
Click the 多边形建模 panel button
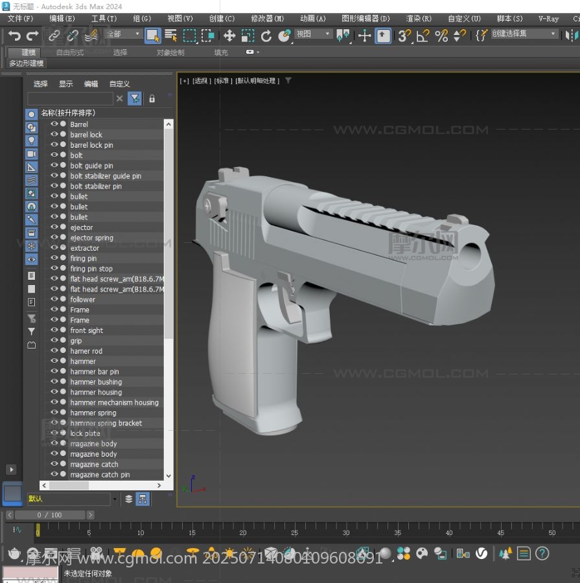[x=26, y=63]
